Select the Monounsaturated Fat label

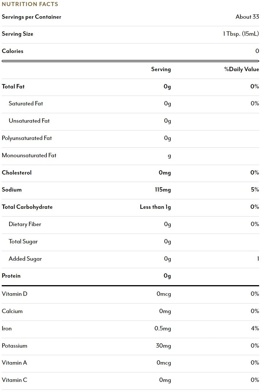29,156
